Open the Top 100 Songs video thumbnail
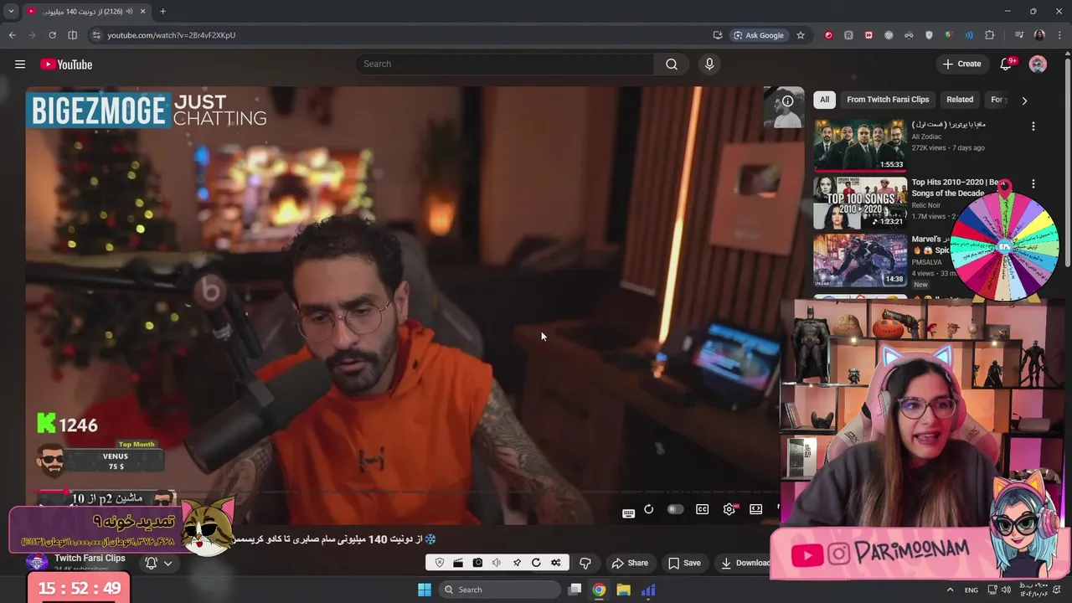The image size is (1072, 603). 860,202
